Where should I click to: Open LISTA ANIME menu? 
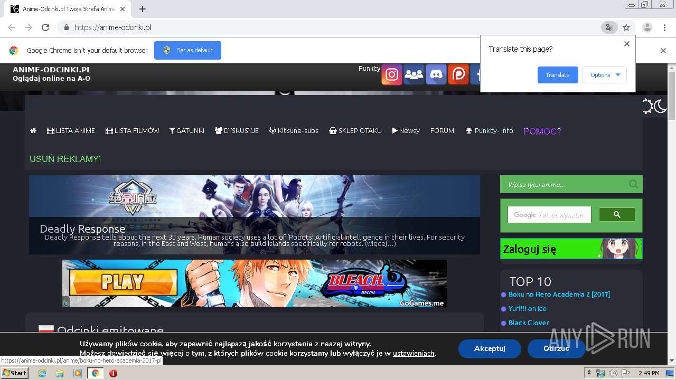[x=71, y=131]
